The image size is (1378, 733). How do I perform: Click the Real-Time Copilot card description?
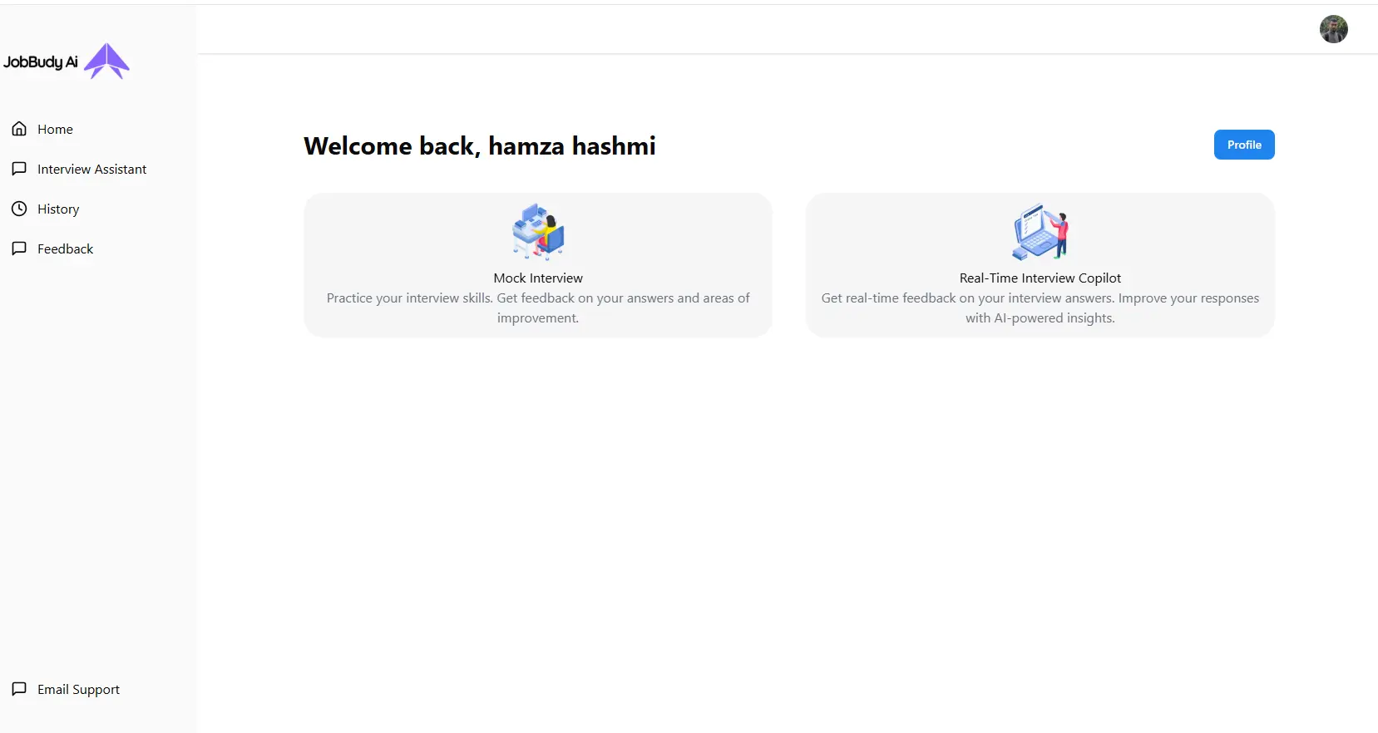point(1040,308)
